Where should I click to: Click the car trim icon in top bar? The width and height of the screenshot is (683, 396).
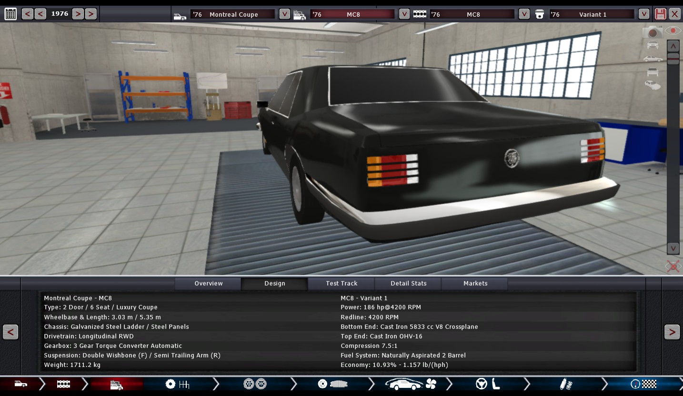pyautogui.click(x=300, y=15)
